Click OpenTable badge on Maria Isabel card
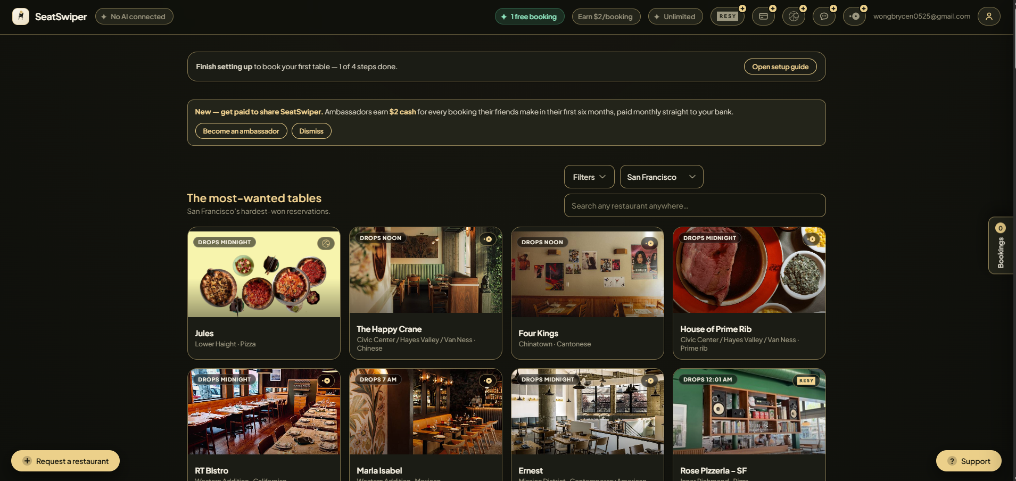 pyautogui.click(x=488, y=380)
